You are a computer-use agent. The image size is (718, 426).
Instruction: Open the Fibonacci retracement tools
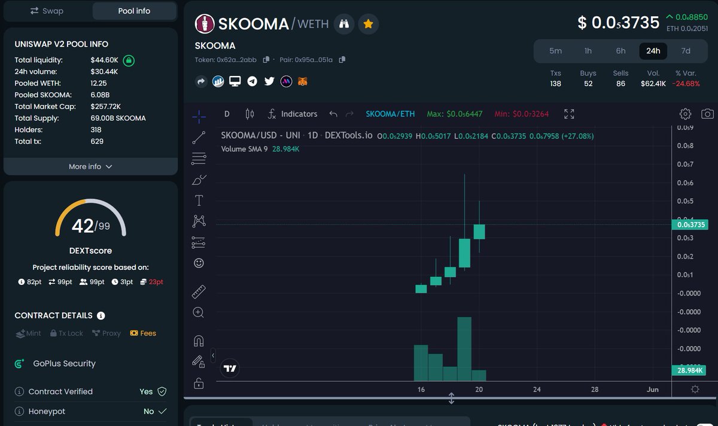[199, 159]
